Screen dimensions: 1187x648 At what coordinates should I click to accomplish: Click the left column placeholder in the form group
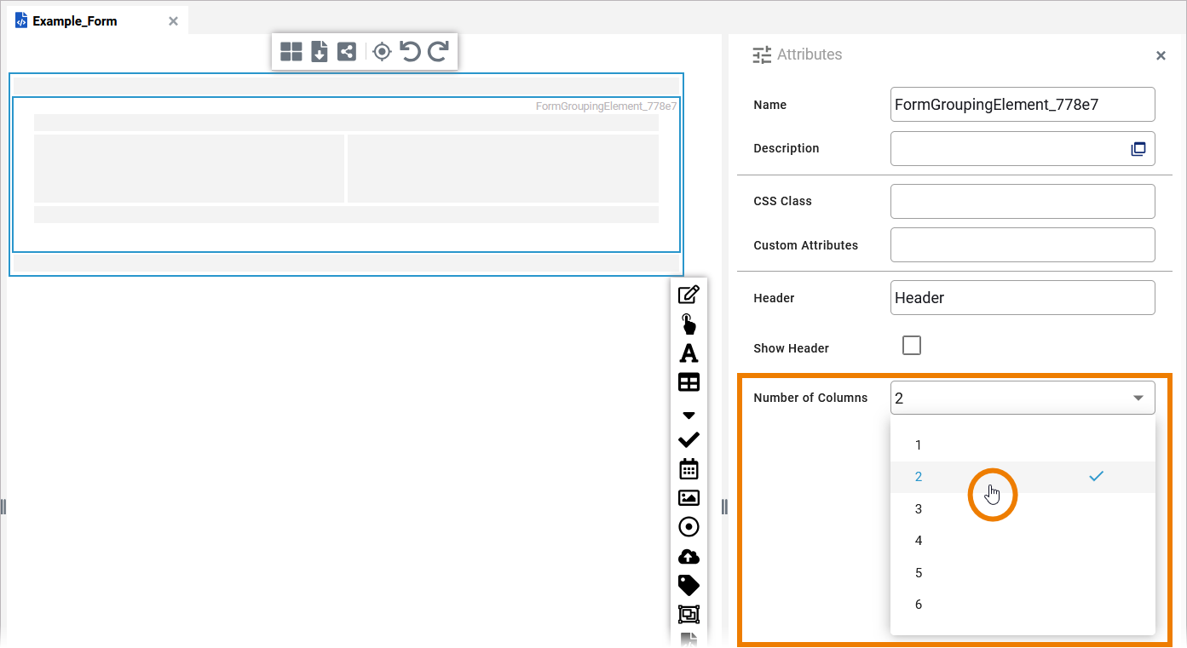189,169
